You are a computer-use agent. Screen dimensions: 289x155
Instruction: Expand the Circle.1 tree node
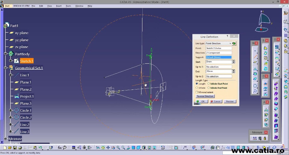(x=11, y=110)
